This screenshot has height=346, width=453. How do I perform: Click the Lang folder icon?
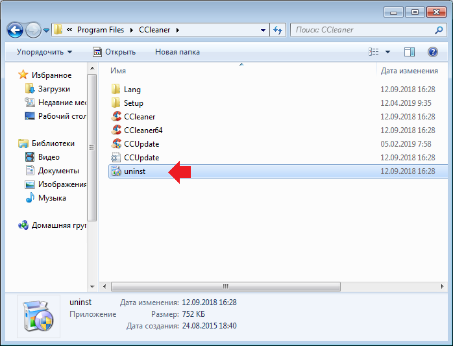click(x=116, y=89)
